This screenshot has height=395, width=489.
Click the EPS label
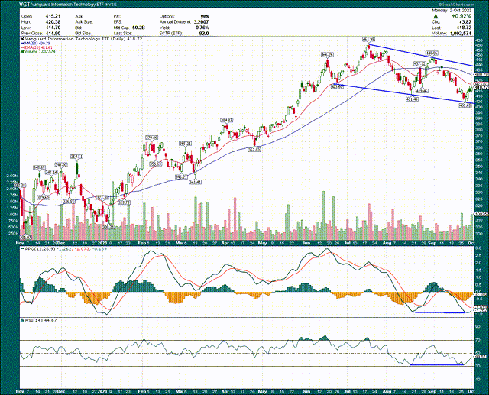click(117, 22)
